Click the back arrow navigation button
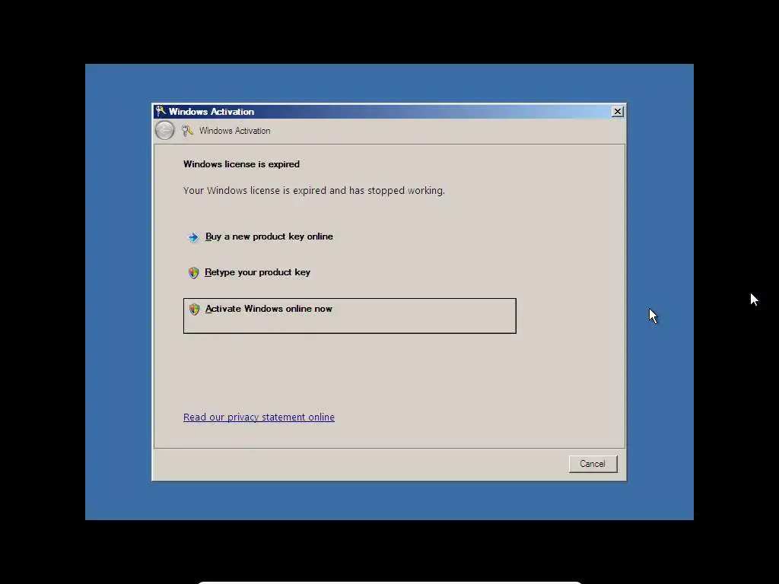The image size is (779, 584). coord(164,131)
